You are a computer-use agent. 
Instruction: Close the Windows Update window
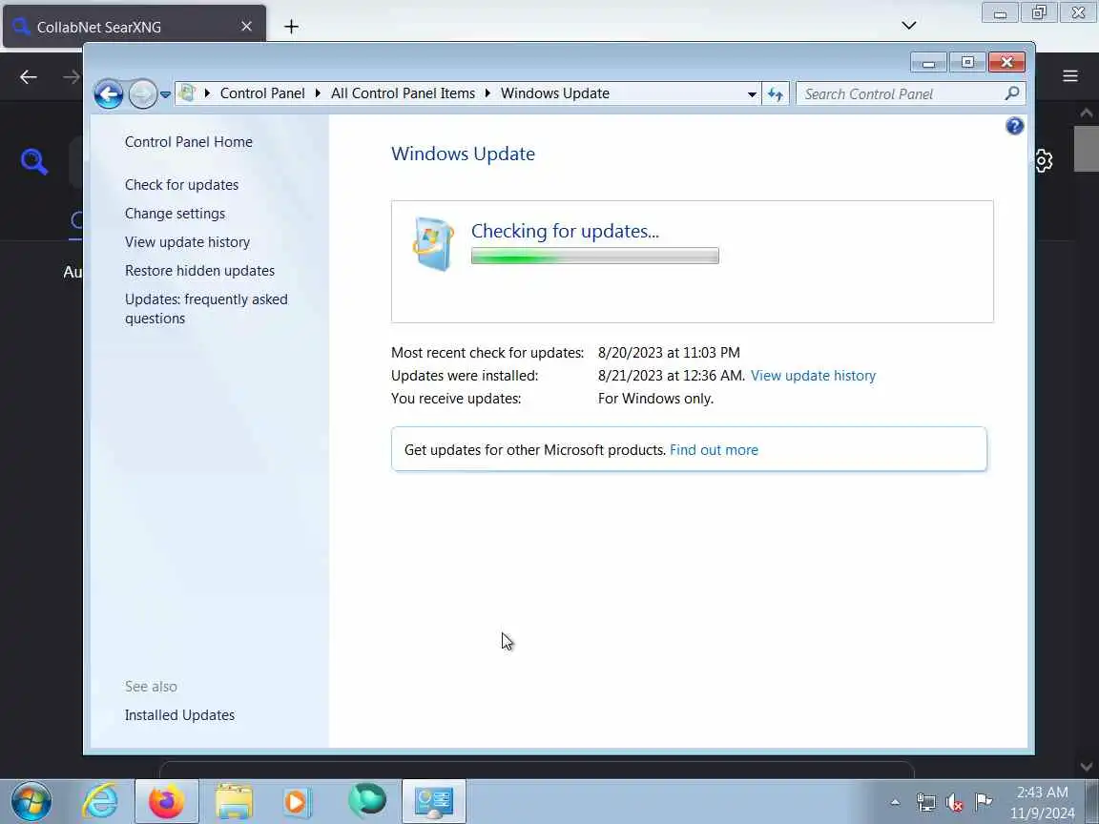click(1006, 62)
